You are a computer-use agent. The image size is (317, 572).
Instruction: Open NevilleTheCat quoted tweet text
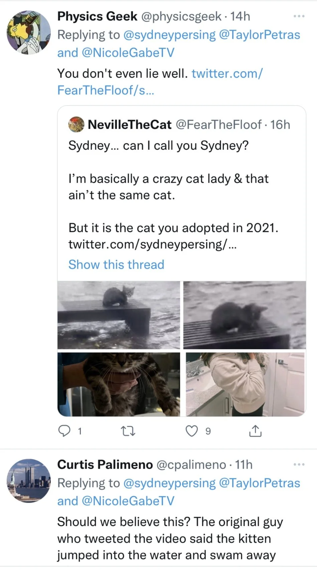coord(174,195)
